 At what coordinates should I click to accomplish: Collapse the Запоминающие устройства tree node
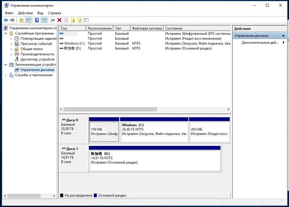[x=6, y=64]
